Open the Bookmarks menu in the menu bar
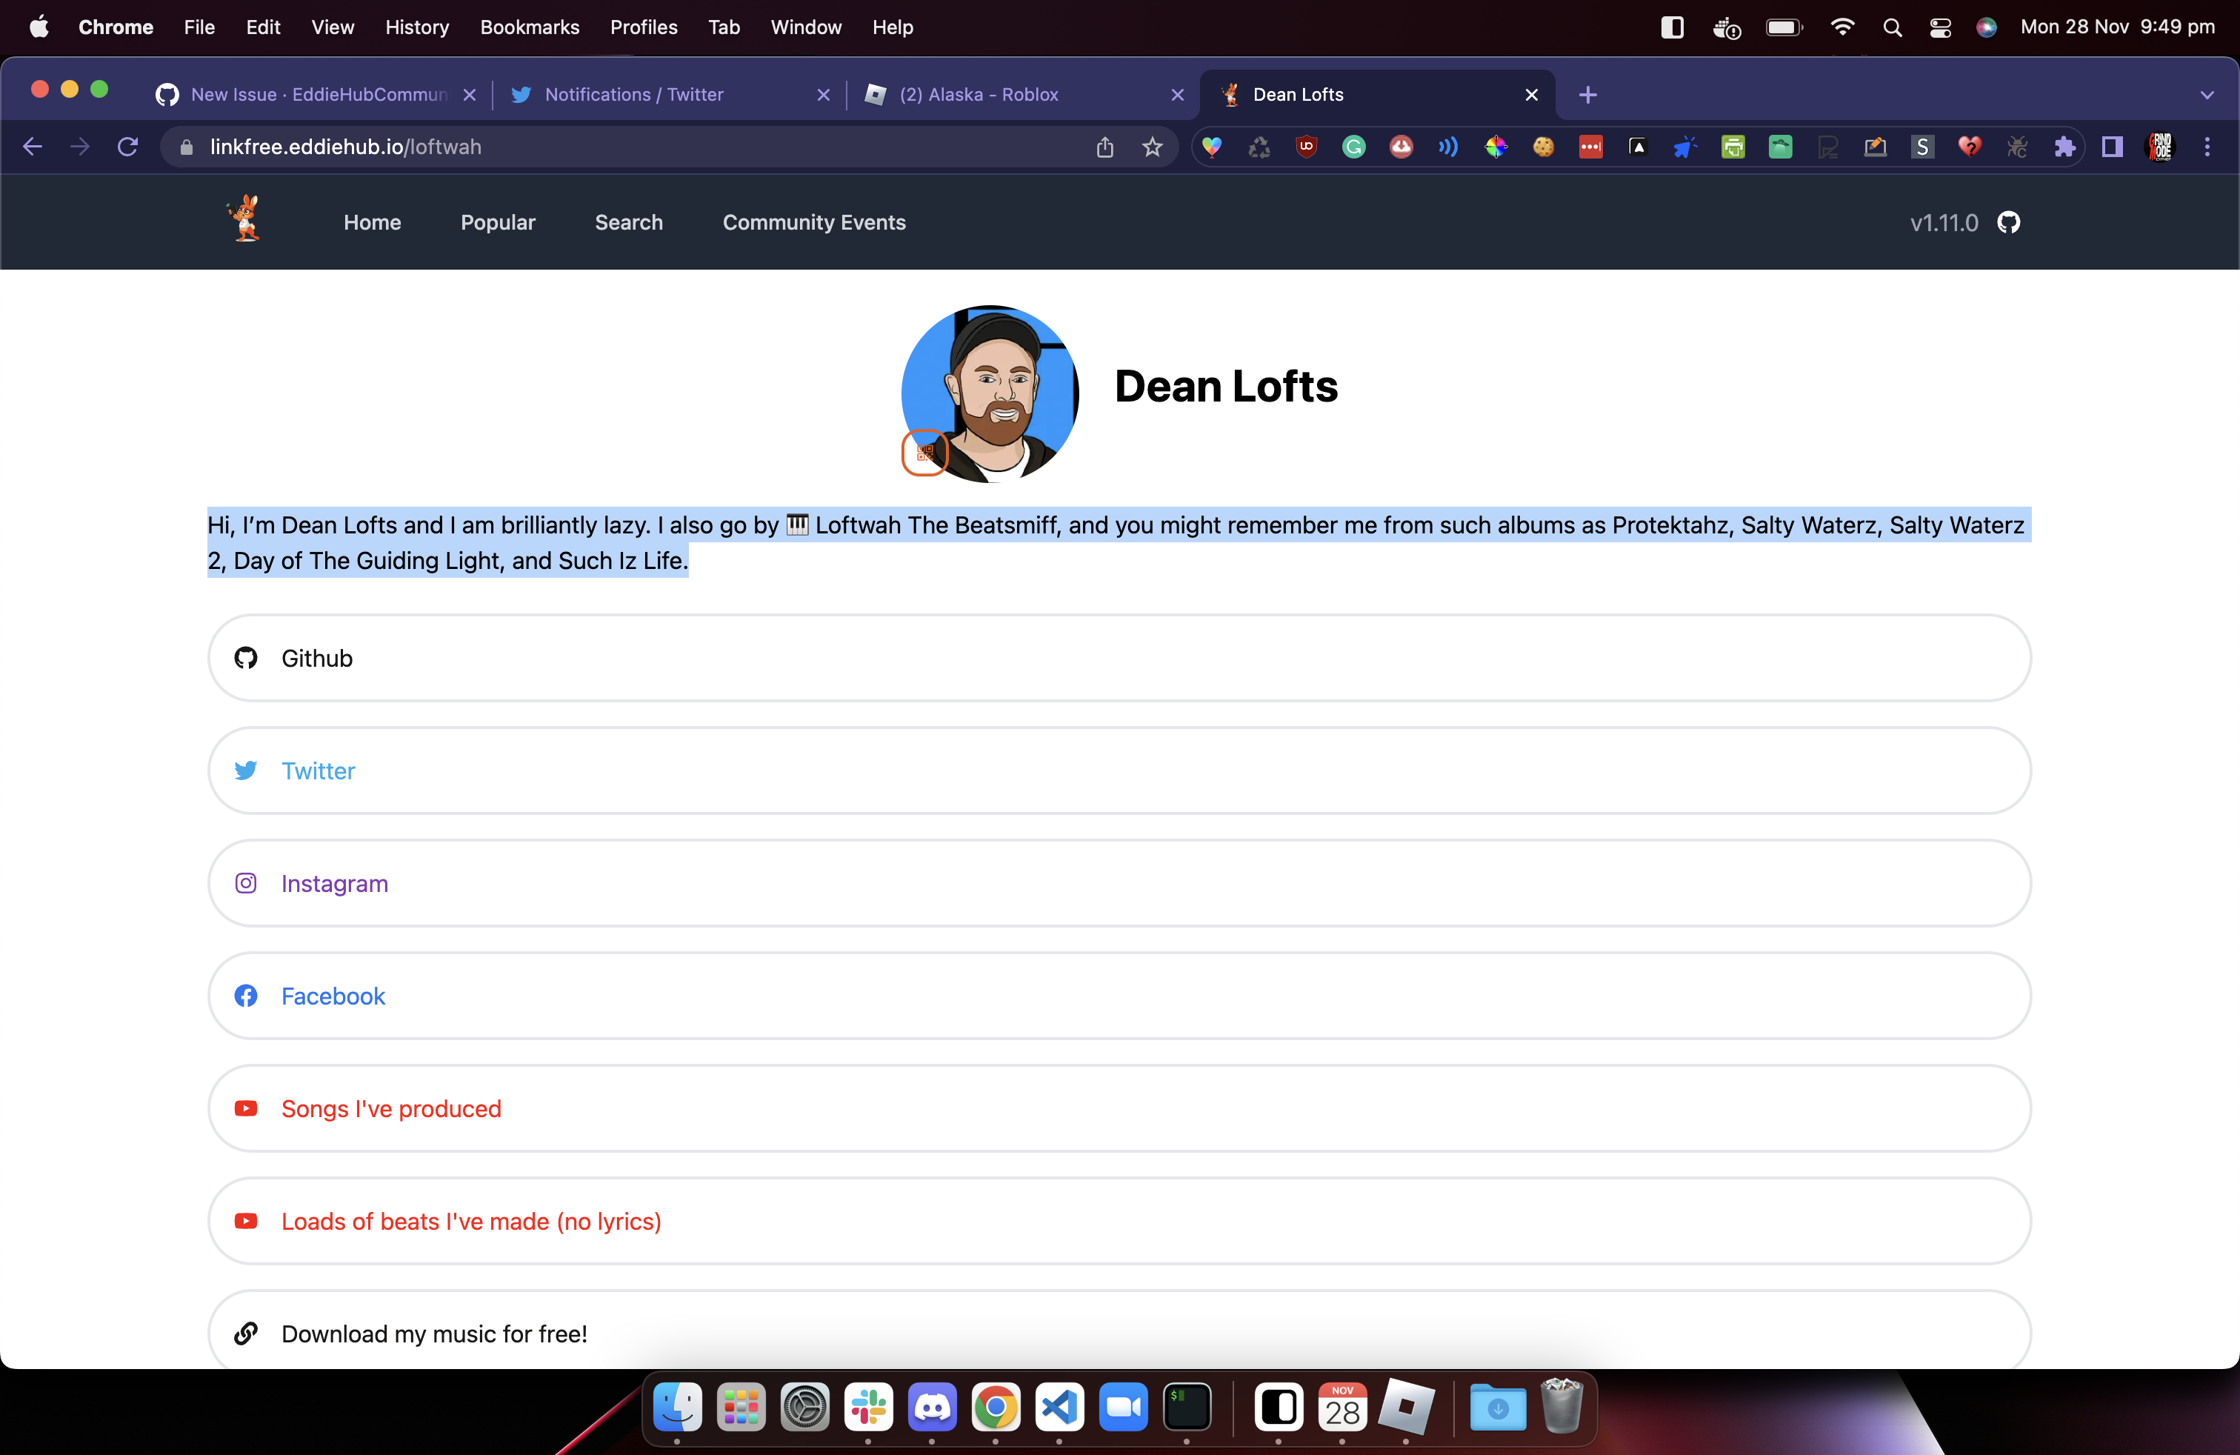2240x1455 pixels. click(x=529, y=27)
